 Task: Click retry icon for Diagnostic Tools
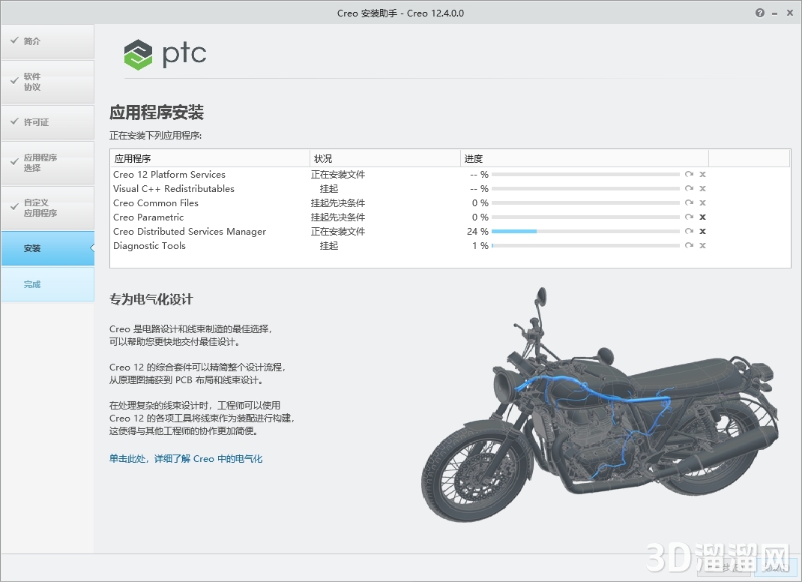point(689,245)
